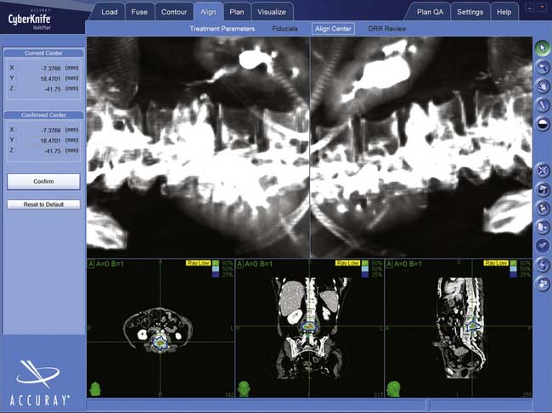Toggle the A indicator in axial view

coord(91,265)
